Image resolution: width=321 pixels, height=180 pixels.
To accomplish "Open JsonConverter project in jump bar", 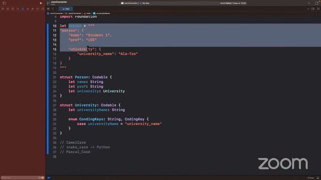I will (x=55, y=13).
